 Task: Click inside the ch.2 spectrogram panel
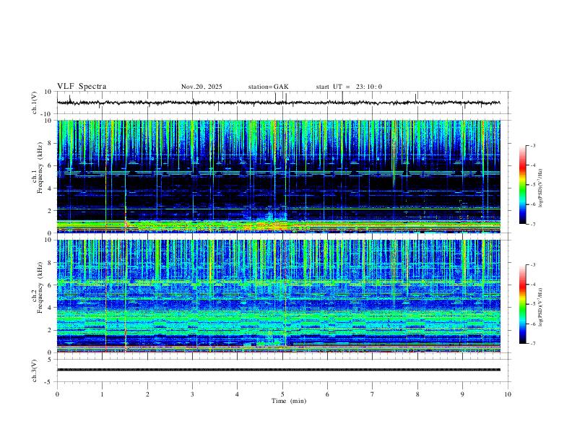click(x=278, y=296)
